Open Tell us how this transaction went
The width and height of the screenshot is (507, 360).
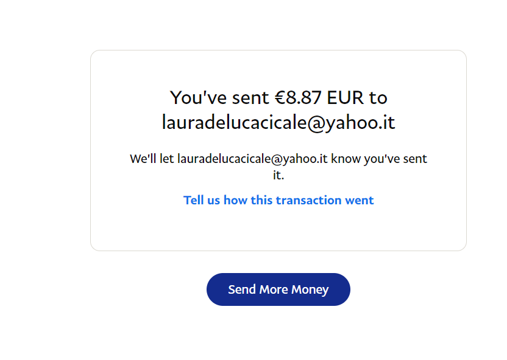(278, 200)
